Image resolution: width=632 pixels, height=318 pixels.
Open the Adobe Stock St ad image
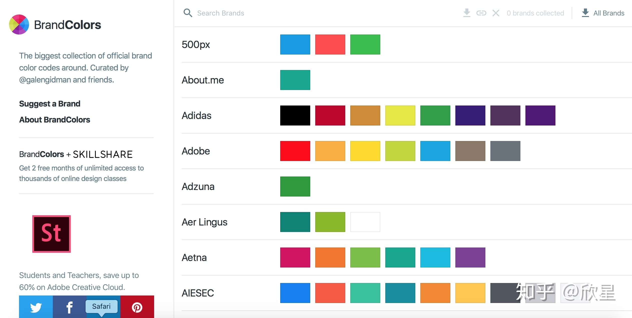click(52, 234)
